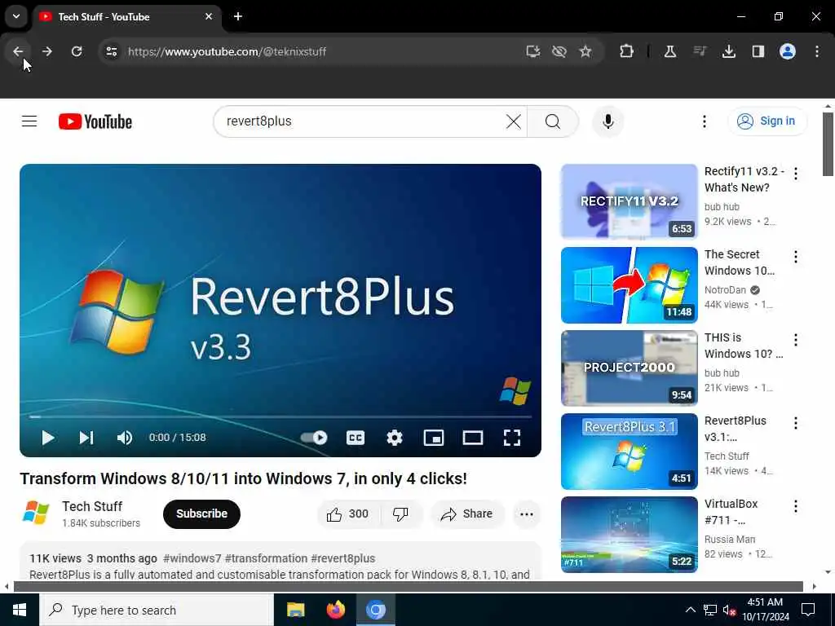Open browser Downloads
835x626 pixels.
coord(728,51)
